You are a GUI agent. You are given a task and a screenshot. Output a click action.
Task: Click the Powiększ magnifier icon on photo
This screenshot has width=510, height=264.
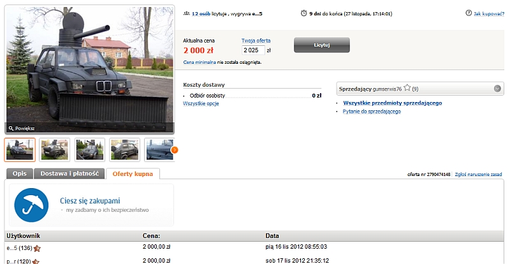(11, 128)
